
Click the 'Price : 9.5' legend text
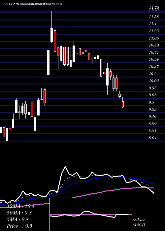tap(19, 226)
